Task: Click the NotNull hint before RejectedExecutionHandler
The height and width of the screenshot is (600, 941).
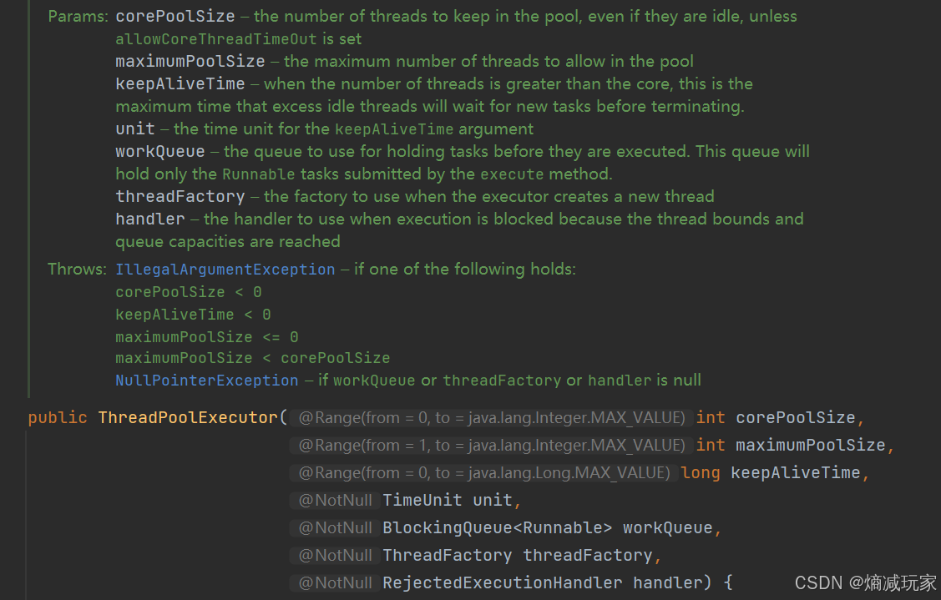Action: coord(336,583)
